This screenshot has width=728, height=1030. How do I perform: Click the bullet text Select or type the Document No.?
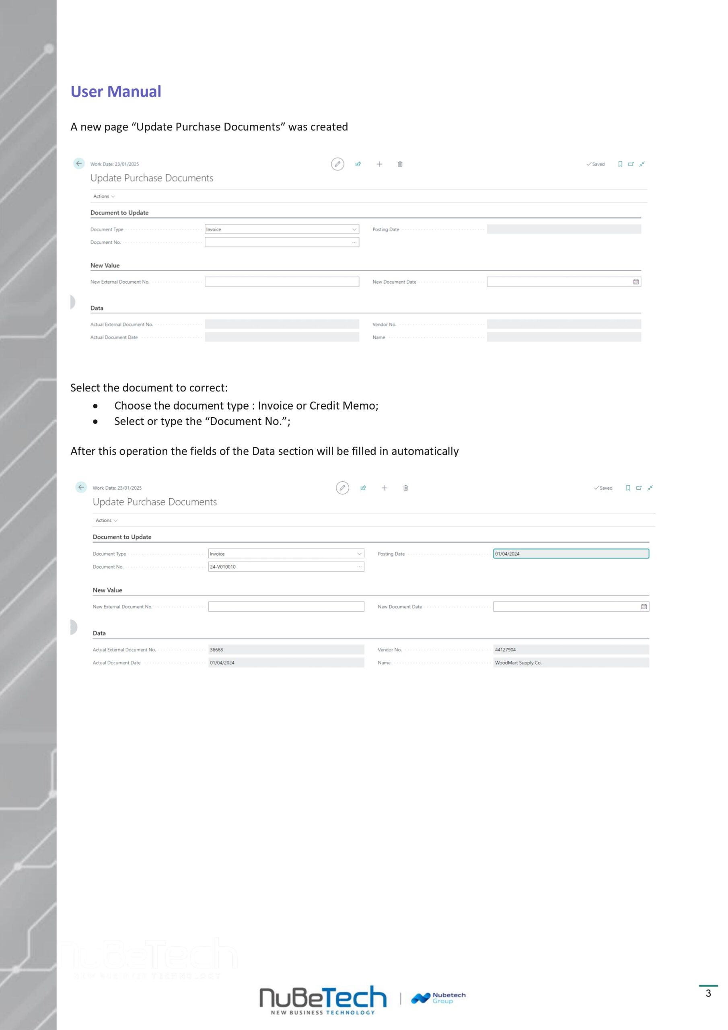coord(202,421)
